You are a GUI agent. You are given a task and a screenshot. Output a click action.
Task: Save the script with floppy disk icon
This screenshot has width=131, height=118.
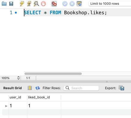coord(11,4)
